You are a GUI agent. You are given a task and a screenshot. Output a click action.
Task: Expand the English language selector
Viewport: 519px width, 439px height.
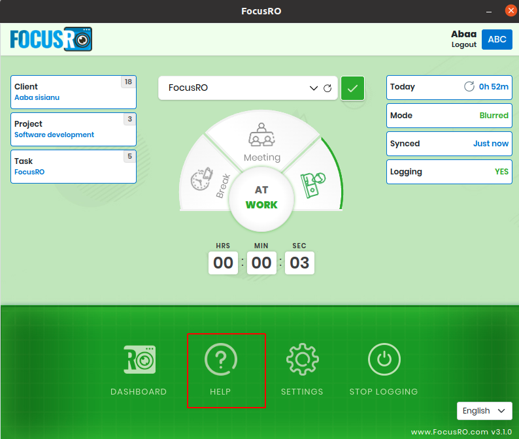tap(484, 411)
